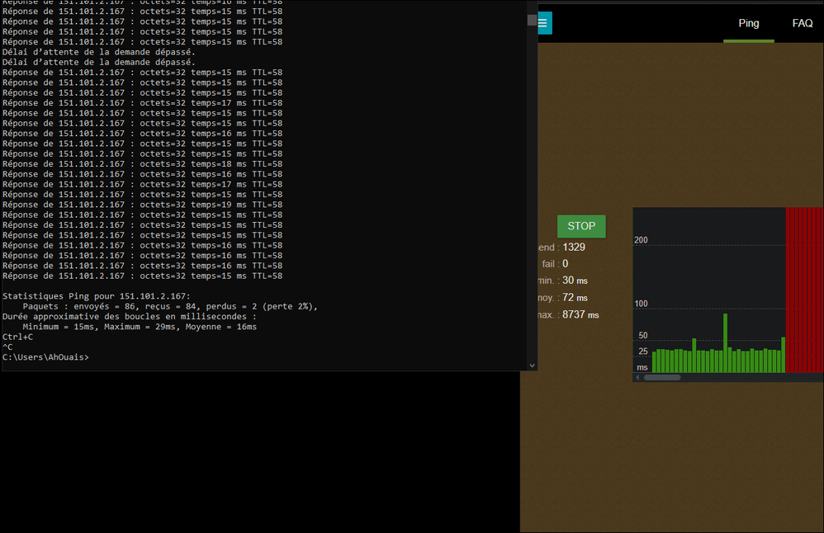This screenshot has height=533, width=824.
Task: Click the max. 8737 ms statistic
Action: click(x=580, y=314)
